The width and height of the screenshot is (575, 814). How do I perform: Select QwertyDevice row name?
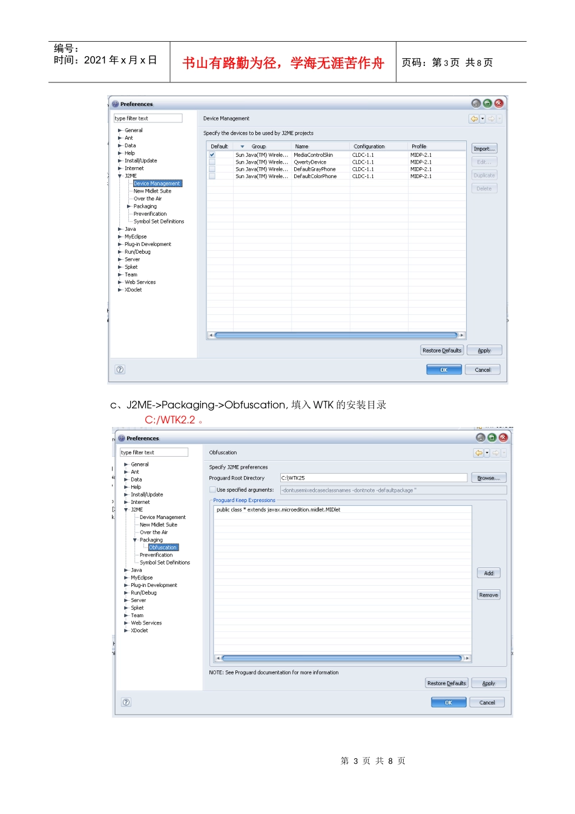pyautogui.click(x=310, y=162)
